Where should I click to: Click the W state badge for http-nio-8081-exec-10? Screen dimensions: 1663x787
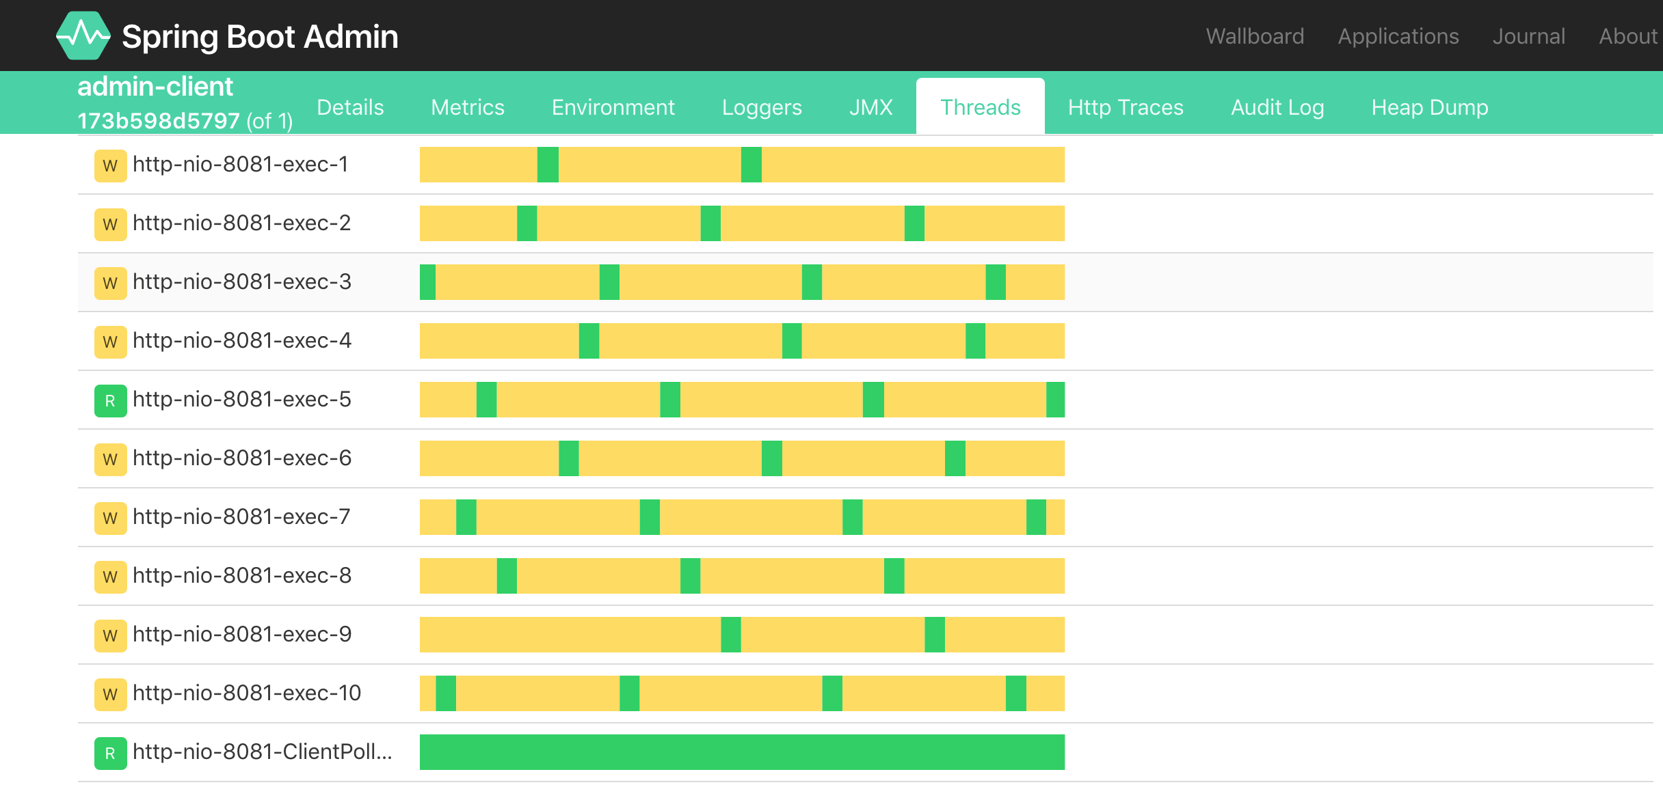click(x=110, y=694)
